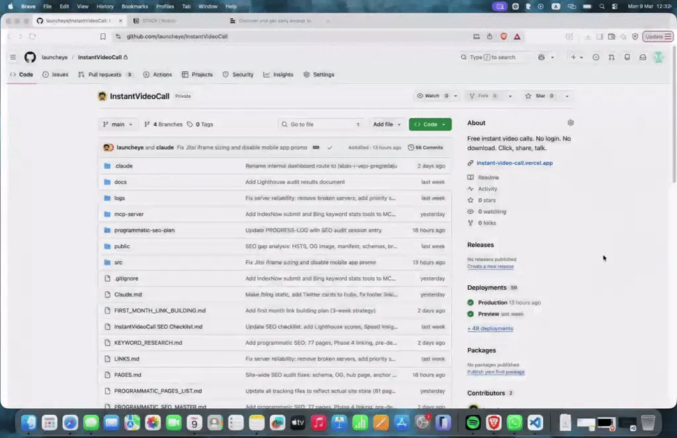Open the issues shortcut icon in header

(596, 57)
